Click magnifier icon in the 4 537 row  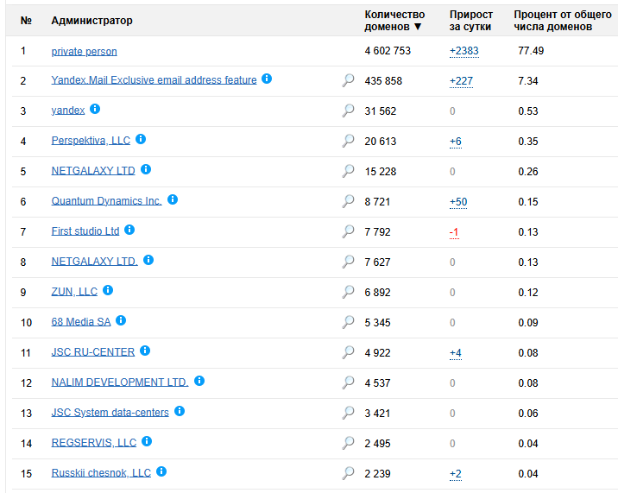pos(348,382)
